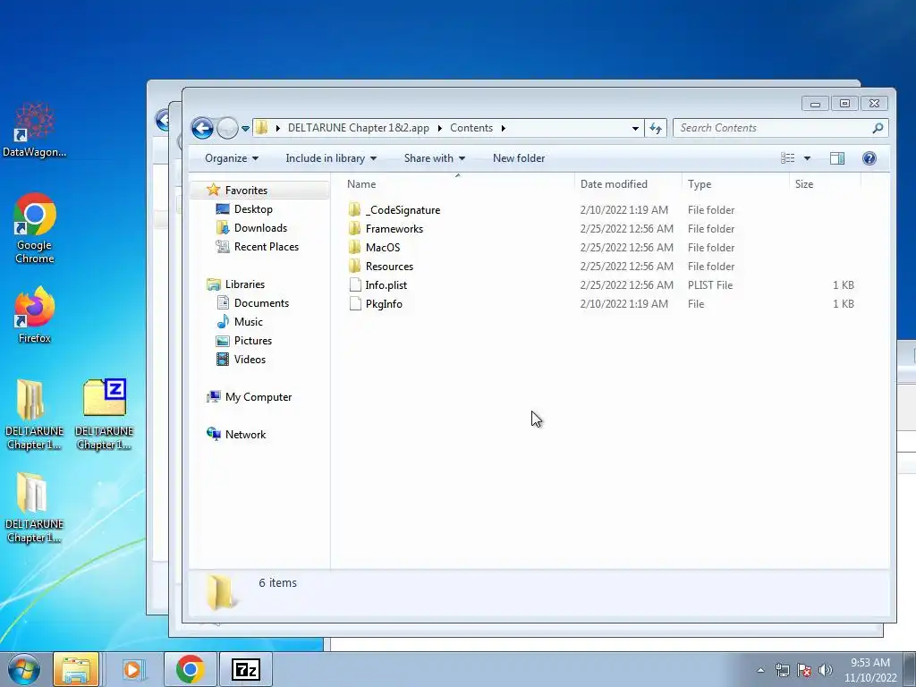This screenshot has height=687, width=916.
Task: Select Favorites in the navigation pane
Action: 246,191
